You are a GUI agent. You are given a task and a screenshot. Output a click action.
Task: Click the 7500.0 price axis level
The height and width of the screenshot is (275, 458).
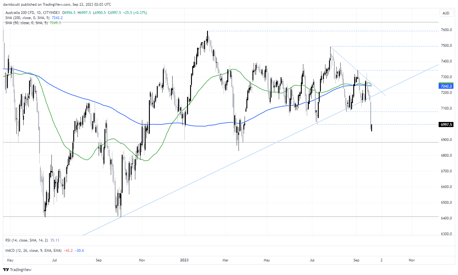[446, 46]
